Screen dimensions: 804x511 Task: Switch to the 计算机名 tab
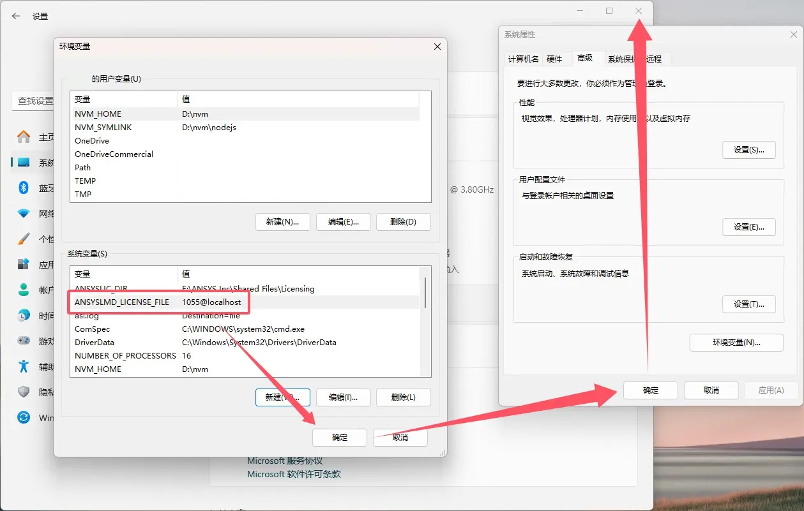pos(523,59)
